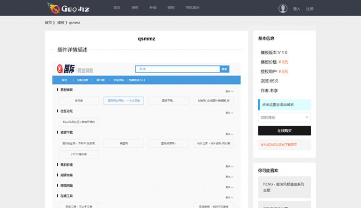This screenshot has height=208, width=361.
Task: Open the 首页 menu item
Action: [117, 8]
